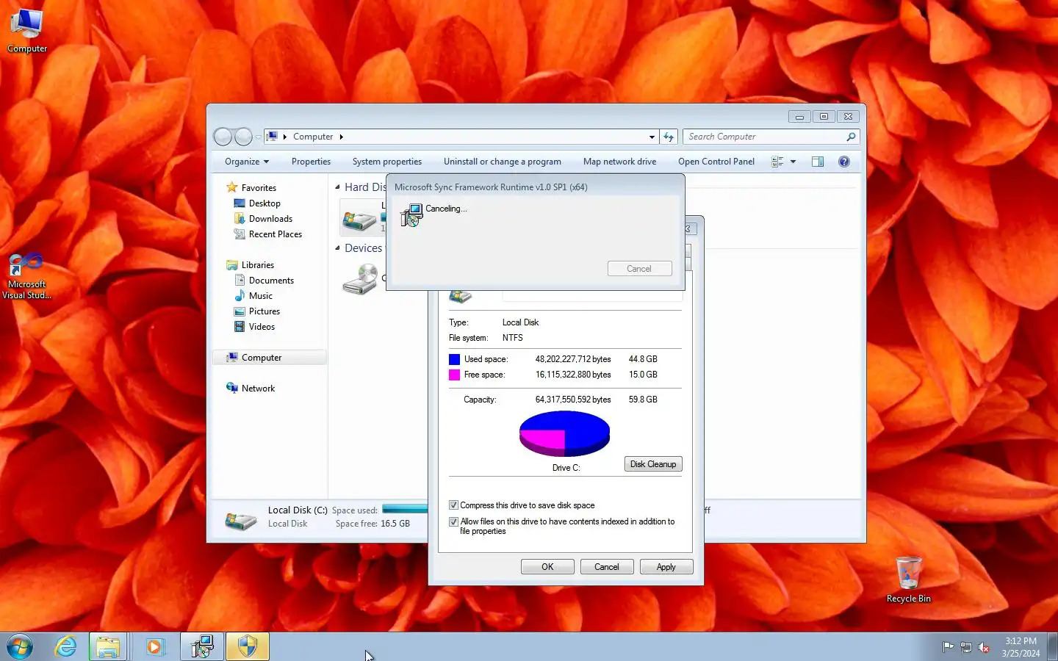
Task: Click the muted volume tray icon
Action: click(984, 647)
